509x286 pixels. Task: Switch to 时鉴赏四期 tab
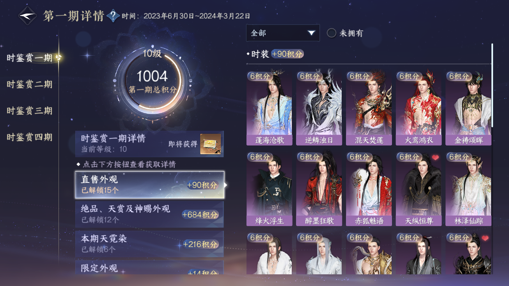pos(30,137)
